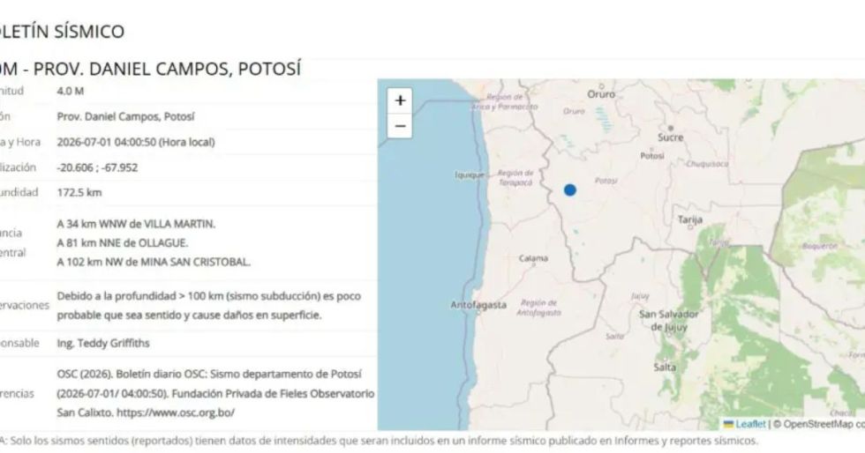Click the Oruro city label on map
The height and width of the screenshot is (453, 865).
[601, 94]
